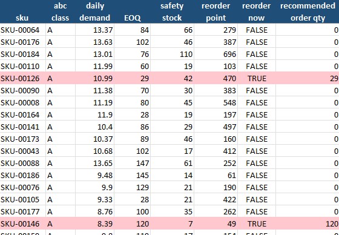Select cell SKU-00105
This screenshot has width=339, height=235.
pyautogui.click(x=22, y=199)
